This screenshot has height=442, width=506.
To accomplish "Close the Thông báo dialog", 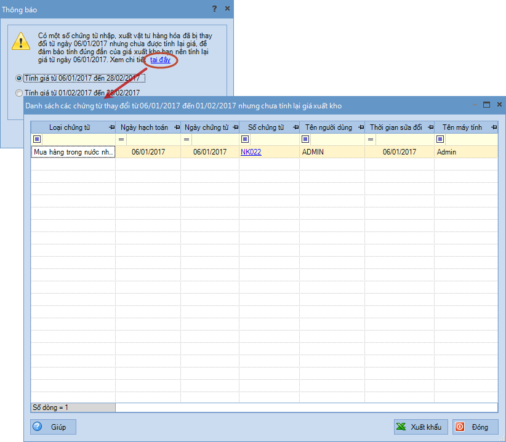I will [x=227, y=9].
